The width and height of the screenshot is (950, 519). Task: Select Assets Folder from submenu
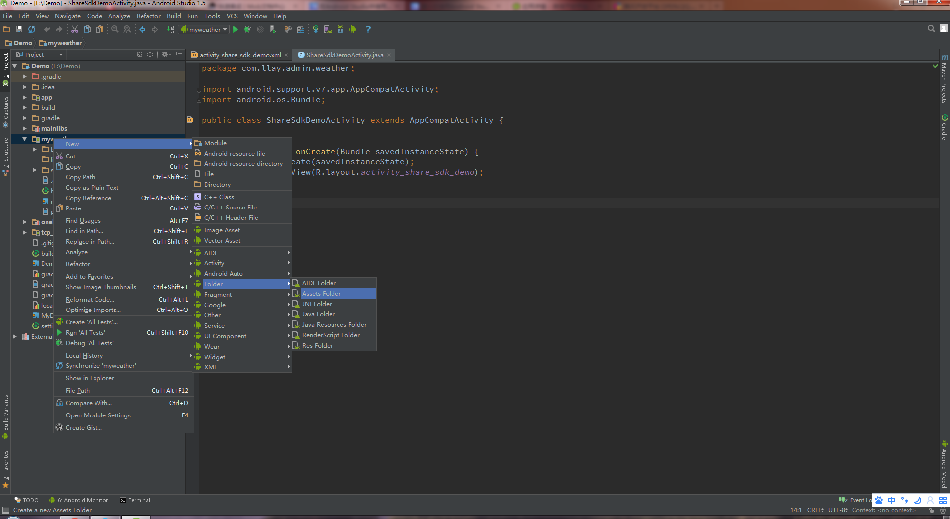point(322,294)
